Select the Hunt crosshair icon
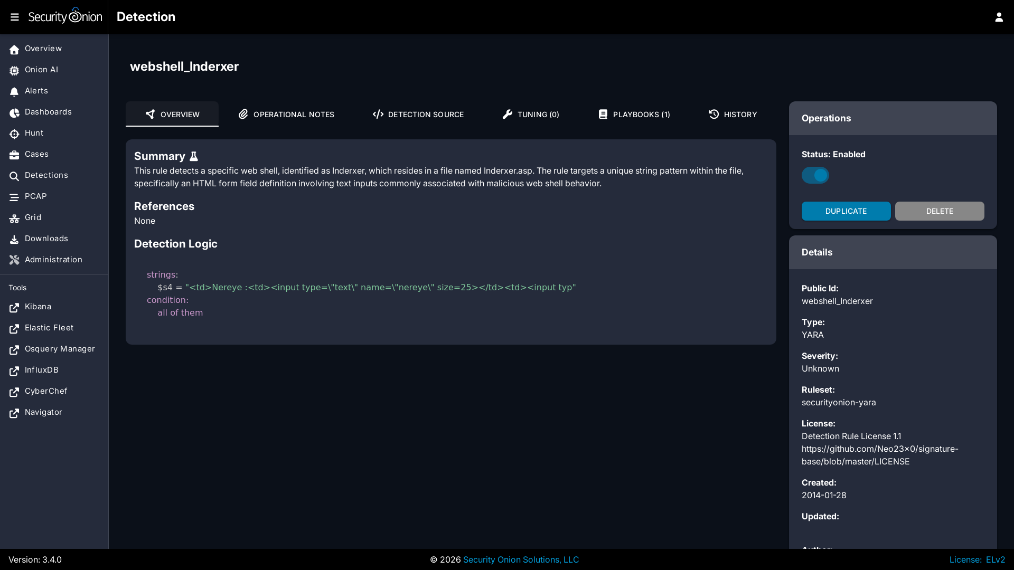1014x570 pixels. tap(14, 134)
